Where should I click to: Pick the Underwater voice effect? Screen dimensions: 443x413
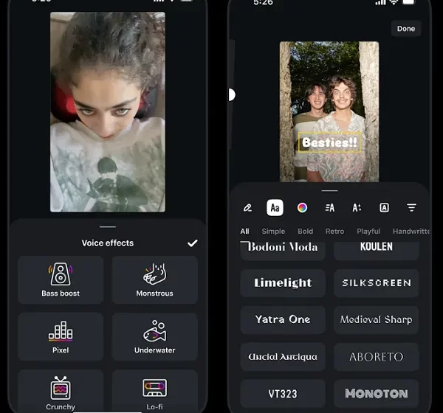pos(154,336)
